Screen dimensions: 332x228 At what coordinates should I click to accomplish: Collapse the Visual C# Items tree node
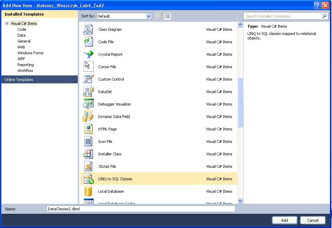tap(7, 24)
